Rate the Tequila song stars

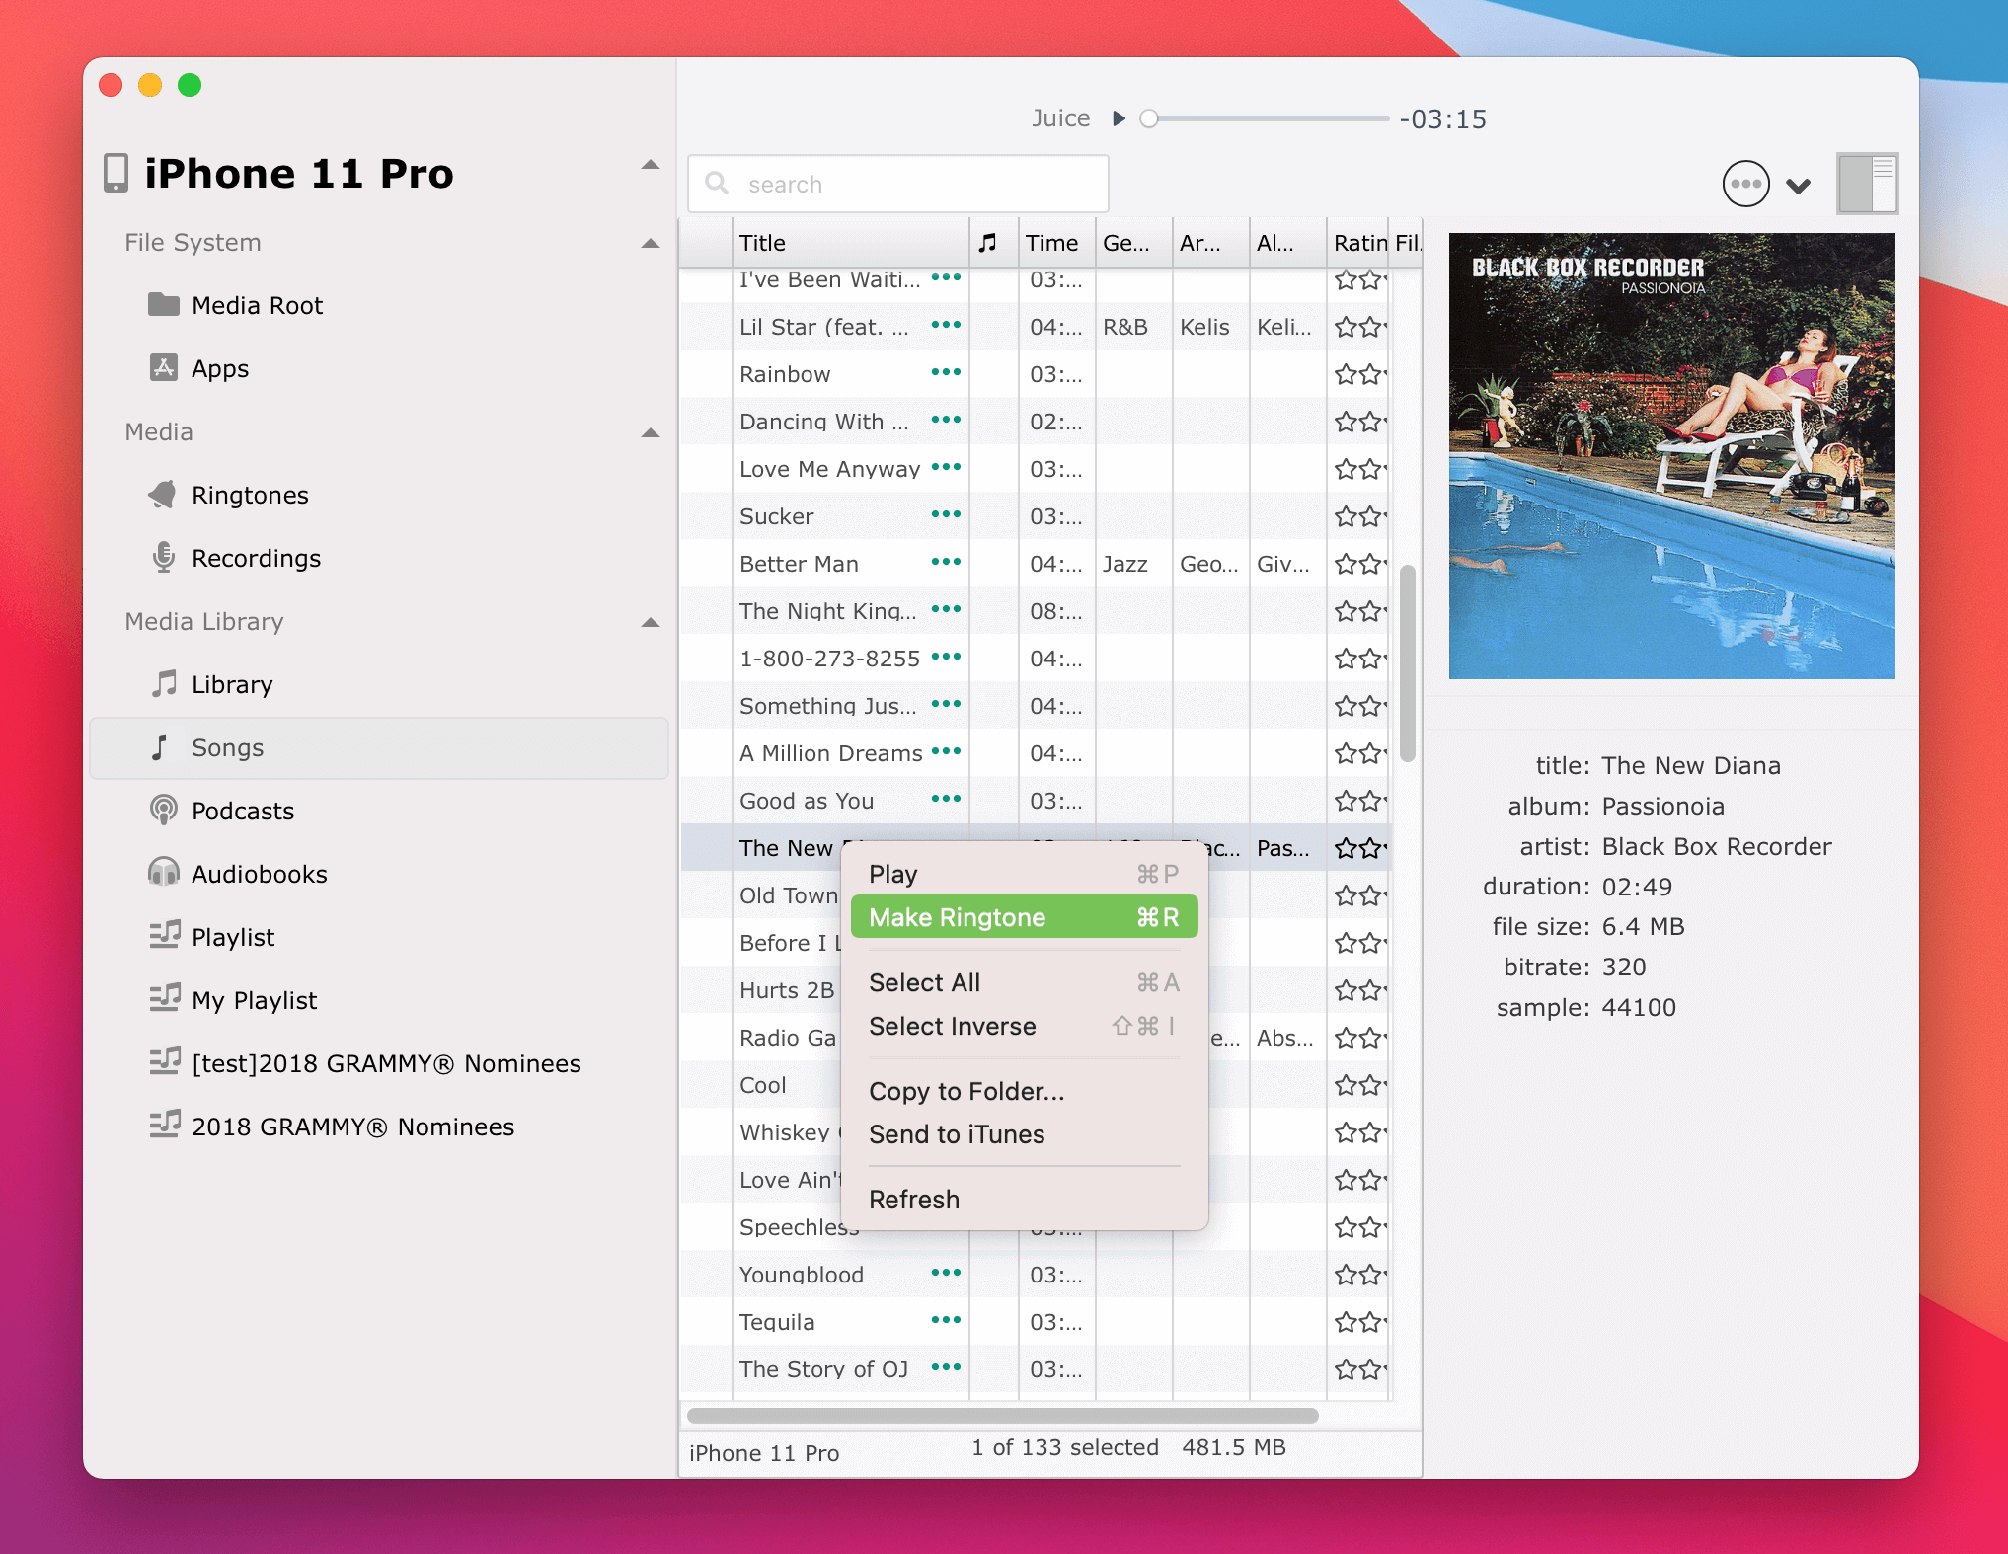[x=1359, y=1322]
